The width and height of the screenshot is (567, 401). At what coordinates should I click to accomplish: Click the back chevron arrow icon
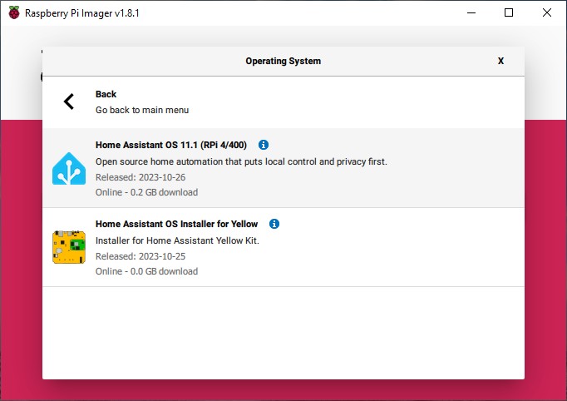tap(69, 101)
